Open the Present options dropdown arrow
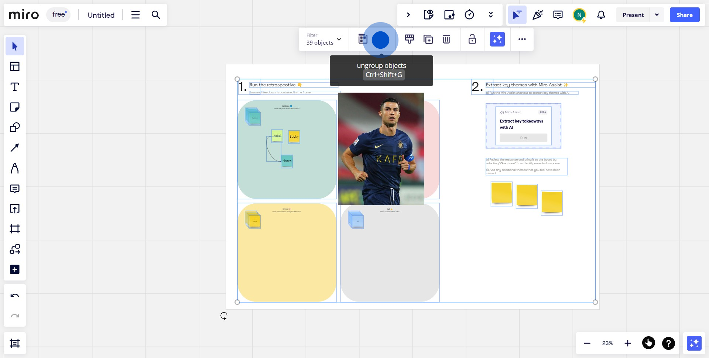The image size is (709, 358). (x=657, y=15)
